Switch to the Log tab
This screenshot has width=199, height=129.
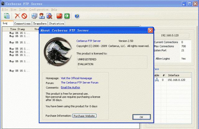point(7,23)
